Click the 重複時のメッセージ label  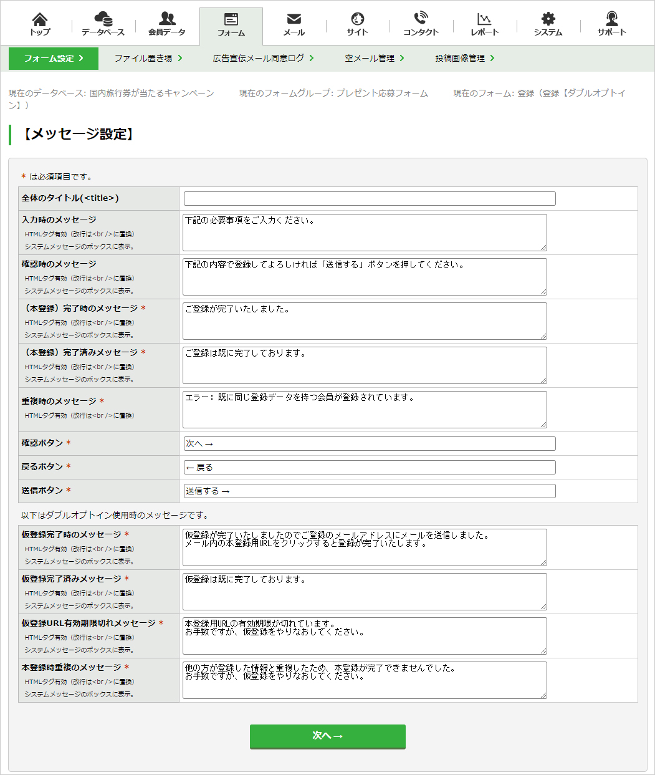tap(59, 402)
